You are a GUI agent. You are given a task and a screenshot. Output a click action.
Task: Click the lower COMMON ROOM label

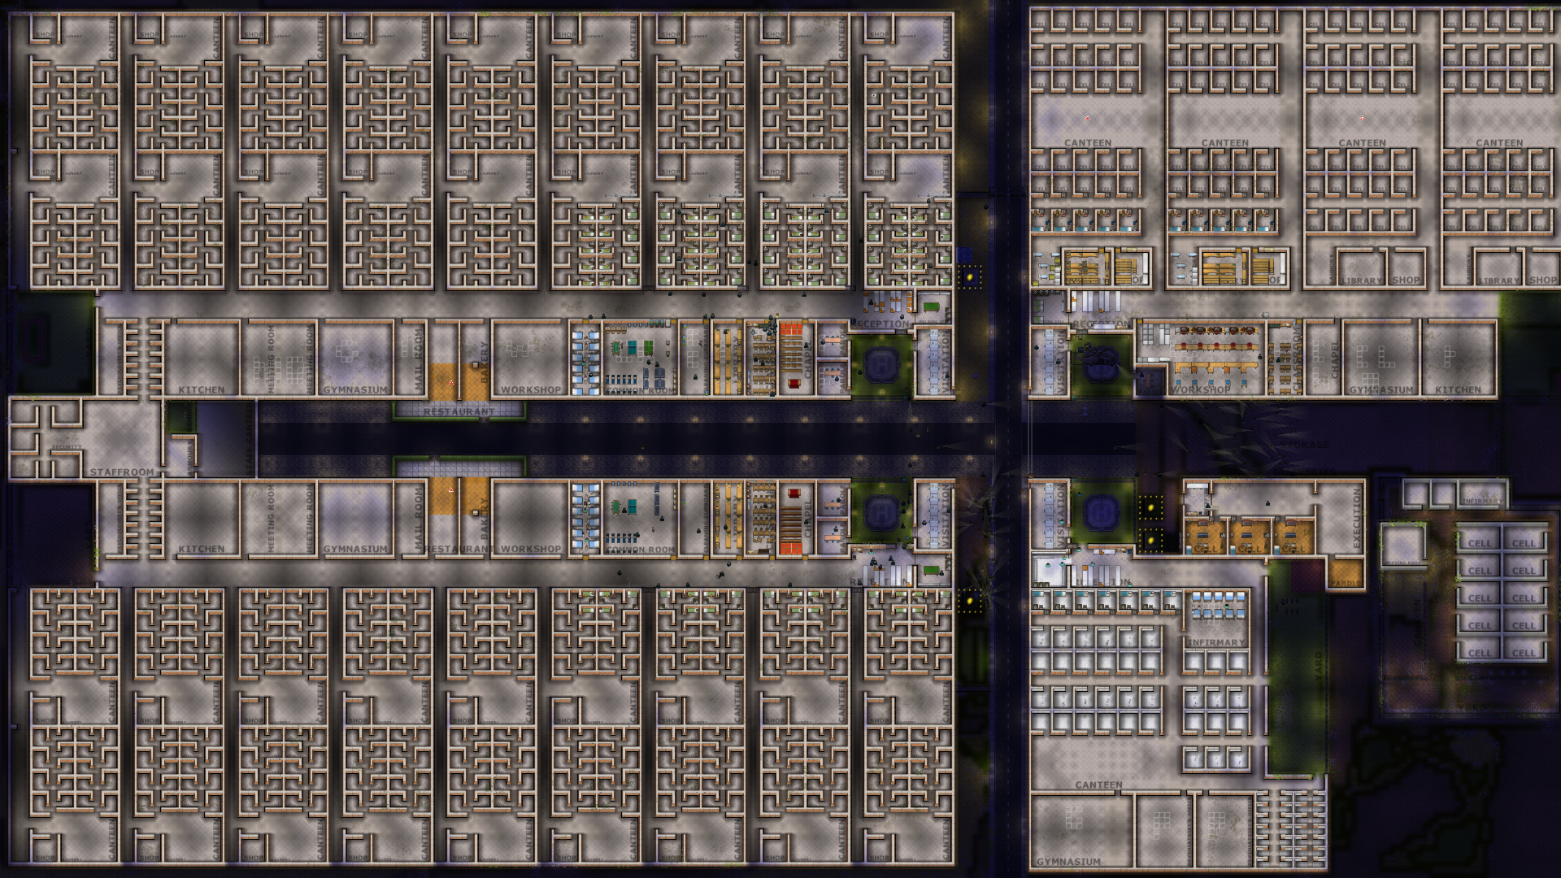click(640, 550)
